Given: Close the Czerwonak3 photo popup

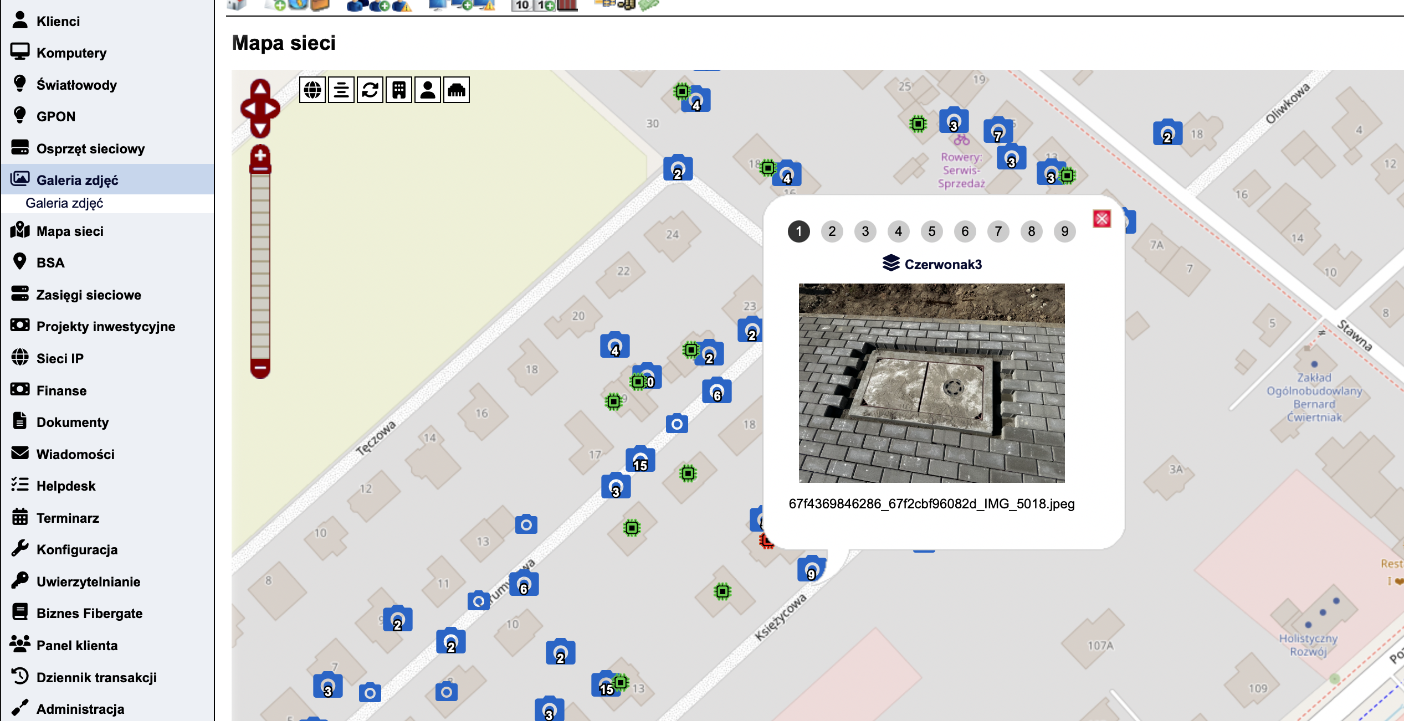Looking at the screenshot, I should point(1102,219).
